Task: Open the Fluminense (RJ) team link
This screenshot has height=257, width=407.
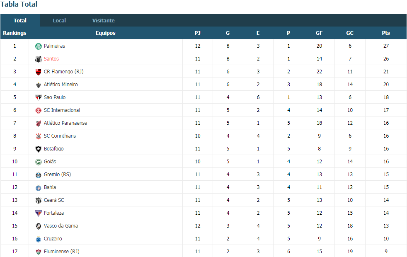Action: 61,252
